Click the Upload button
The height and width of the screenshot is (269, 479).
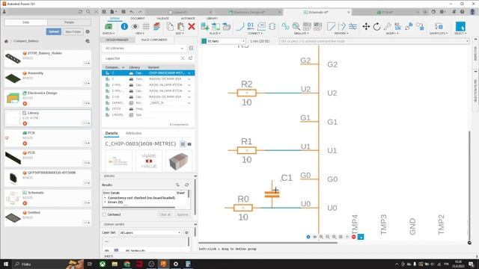click(53, 31)
